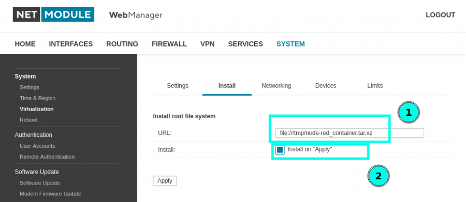Switch to the Settings tab
The width and height of the screenshot is (466, 202).
178,86
